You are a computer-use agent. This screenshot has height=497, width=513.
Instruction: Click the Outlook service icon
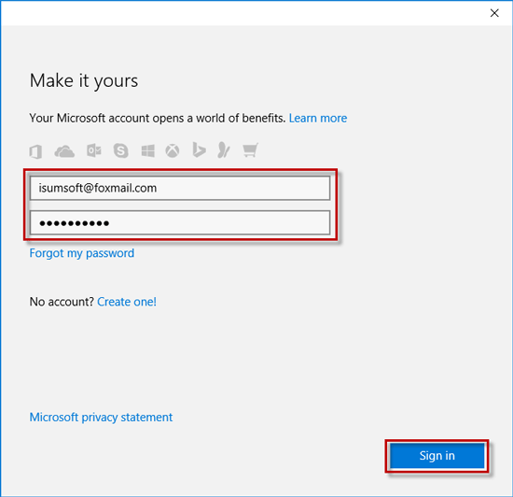94,150
